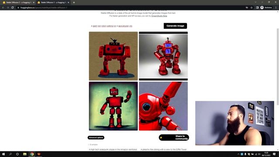
Task: Close the Stable Diffusion 1 tab
Action: point(68,3)
